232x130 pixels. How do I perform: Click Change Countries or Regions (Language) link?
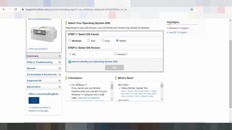click(x=40, y=109)
